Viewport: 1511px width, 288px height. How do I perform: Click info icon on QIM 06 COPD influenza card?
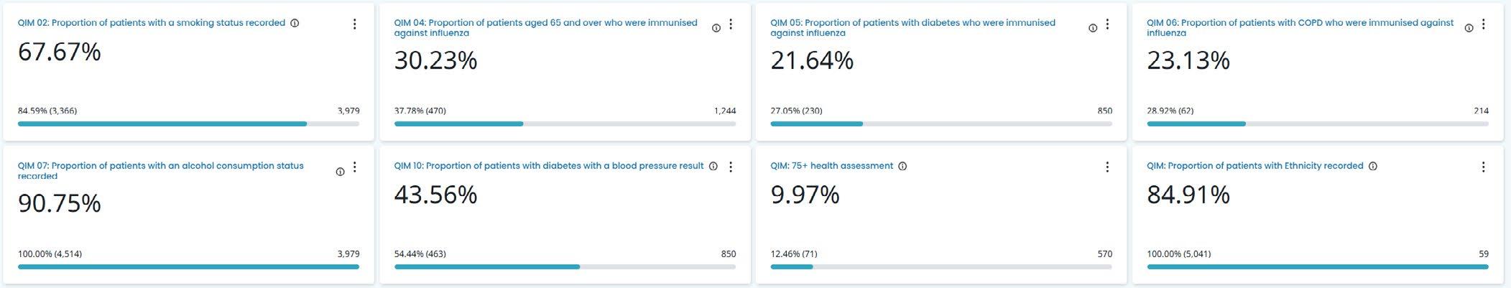tap(1469, 28)
